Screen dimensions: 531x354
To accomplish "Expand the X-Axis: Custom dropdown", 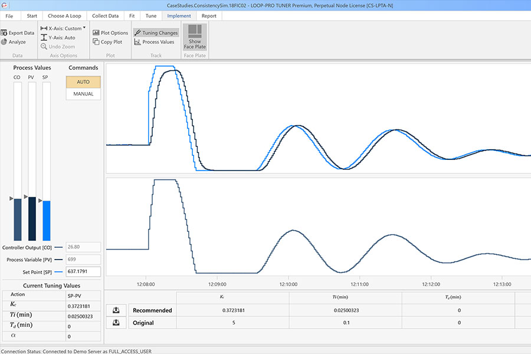I will (84, 28).
